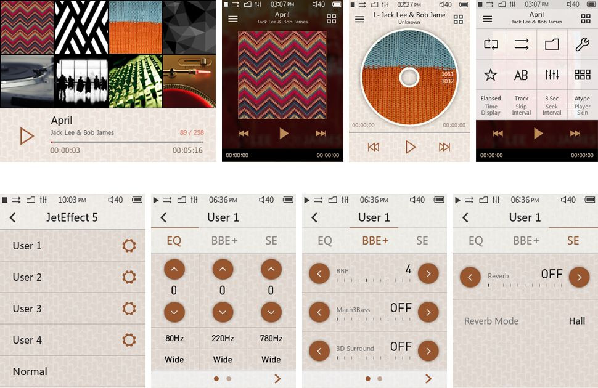598x388 pixels.
Task: Raise the 80Hz band with up arrow
Action: point(174,269)
